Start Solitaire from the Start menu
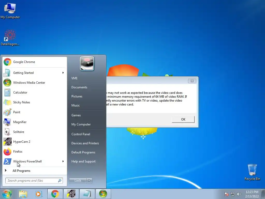265x199 pixels. (35, 132)
